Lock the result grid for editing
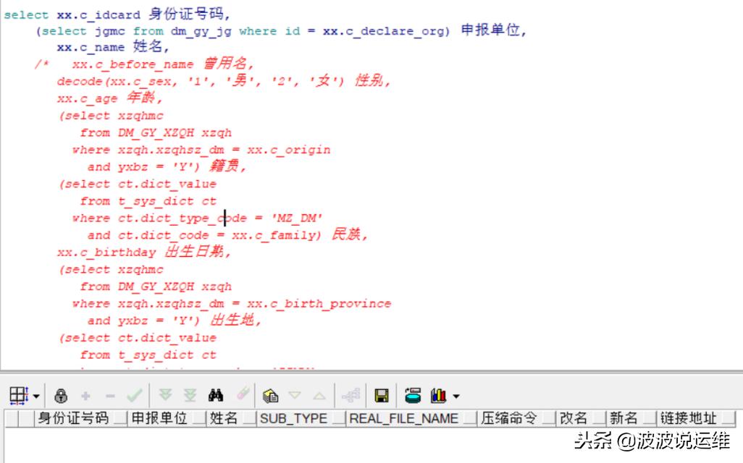 tap(61, 395)
